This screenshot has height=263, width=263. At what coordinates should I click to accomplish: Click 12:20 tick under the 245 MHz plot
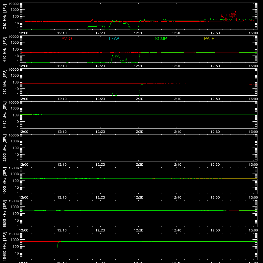coord(100,33)
